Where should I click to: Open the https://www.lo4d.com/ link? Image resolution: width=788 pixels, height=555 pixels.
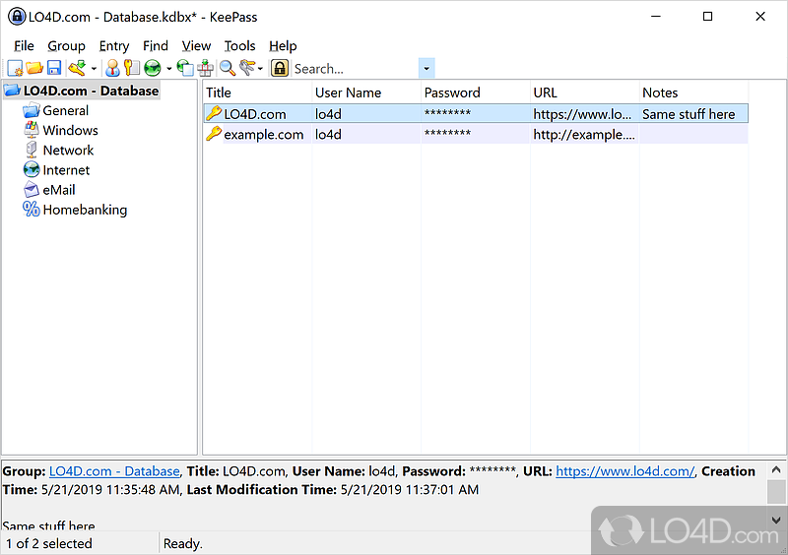[624, 471]
